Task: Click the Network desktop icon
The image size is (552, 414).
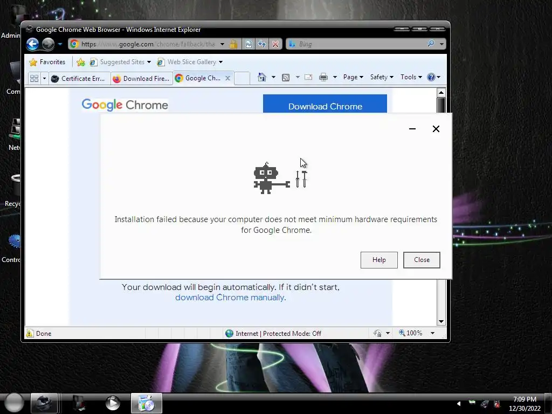Action: [14, 134]
